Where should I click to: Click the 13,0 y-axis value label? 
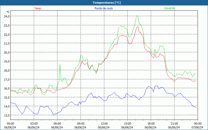(6, 115)
